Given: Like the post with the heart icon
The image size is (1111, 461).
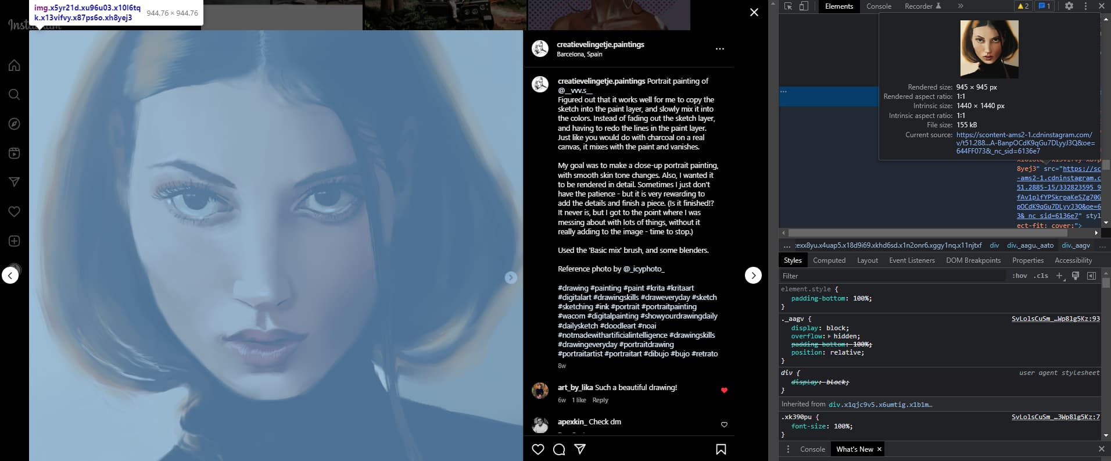Looking at the screenshot, I should coord(538,449).
